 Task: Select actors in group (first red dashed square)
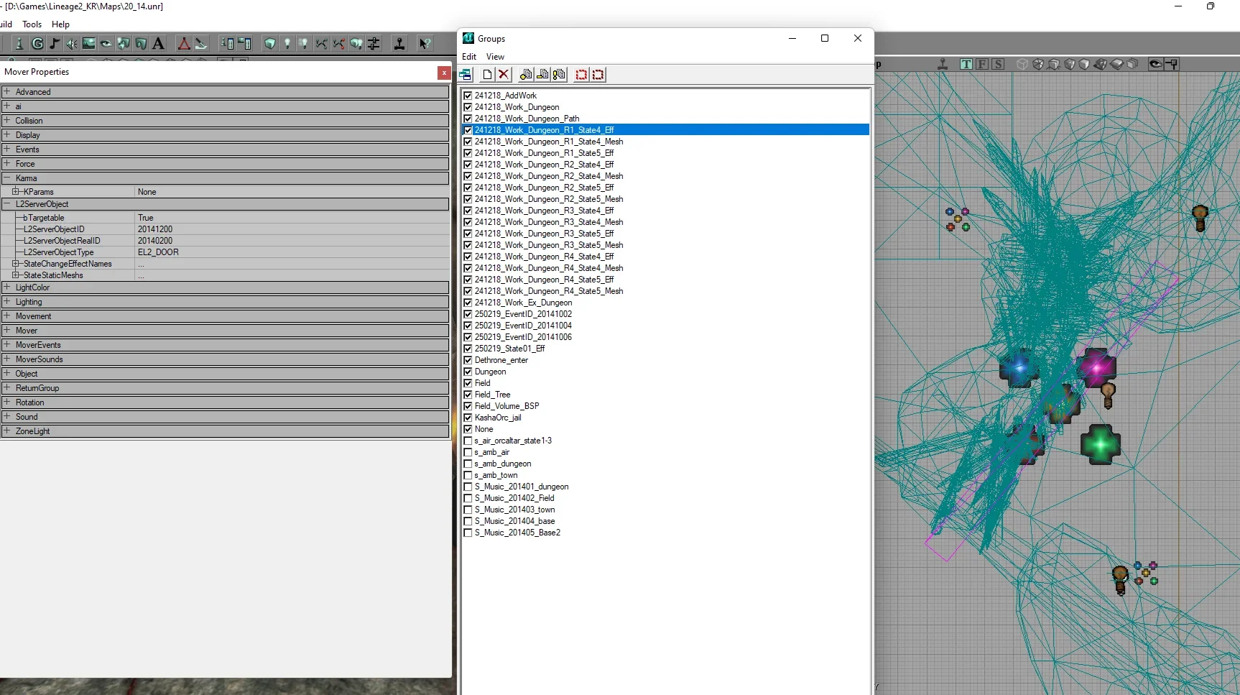pyautogui.click(x=581, y=75)
